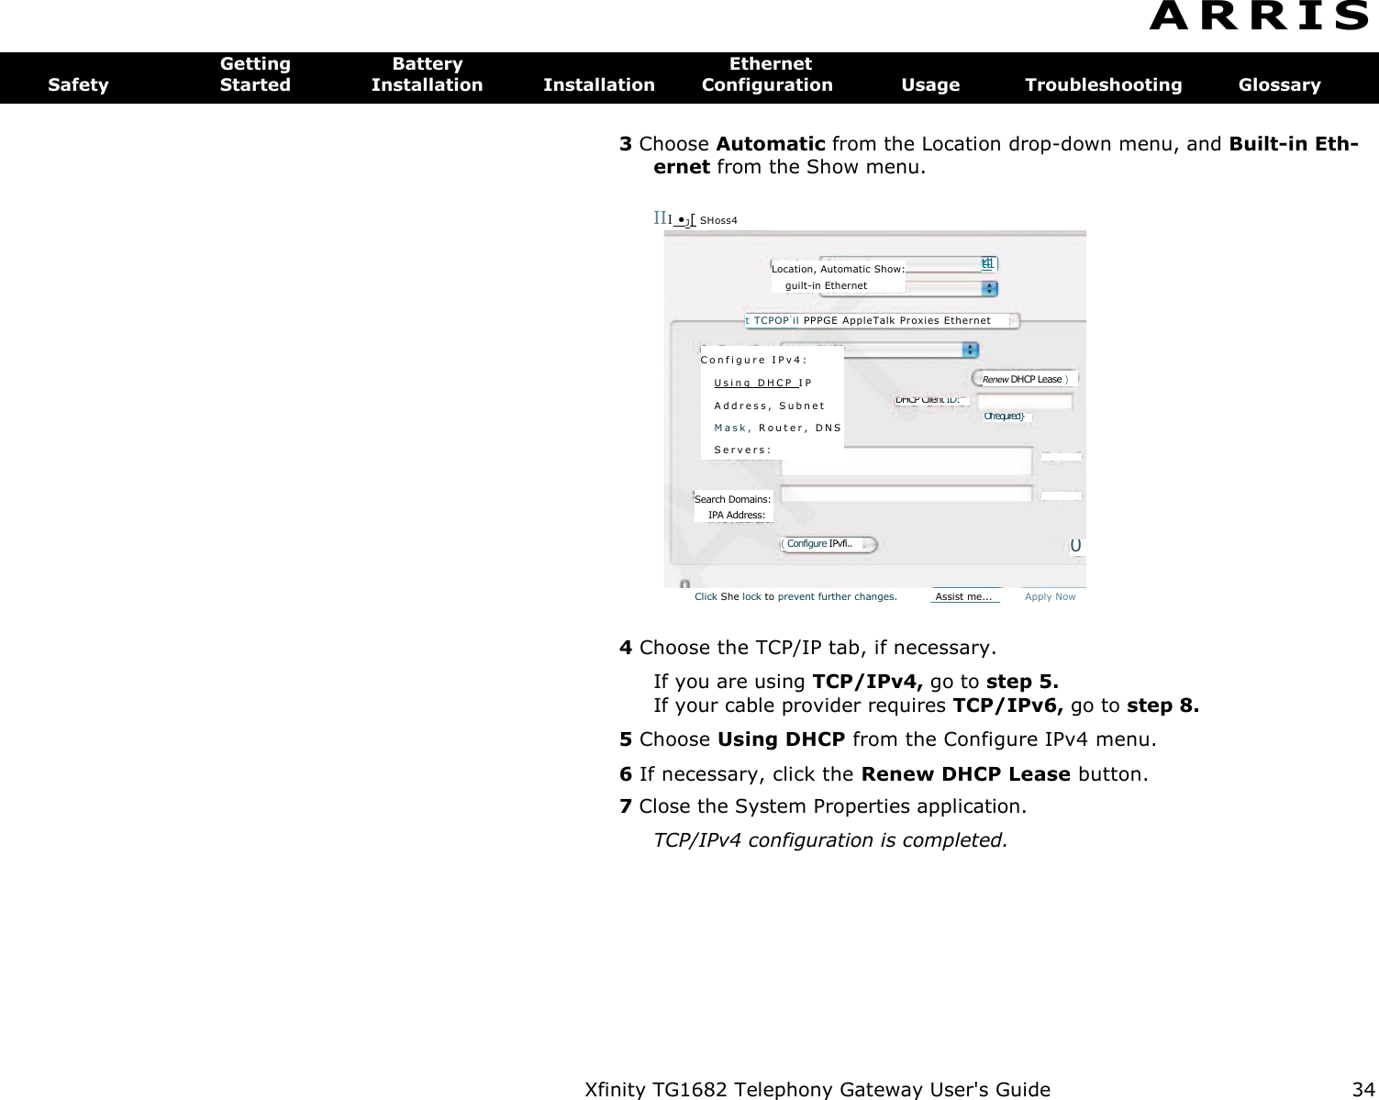This screenshot has width=1379, height=1100.
Task: Click the ARRIS logo
Action: coord(1261,17)
